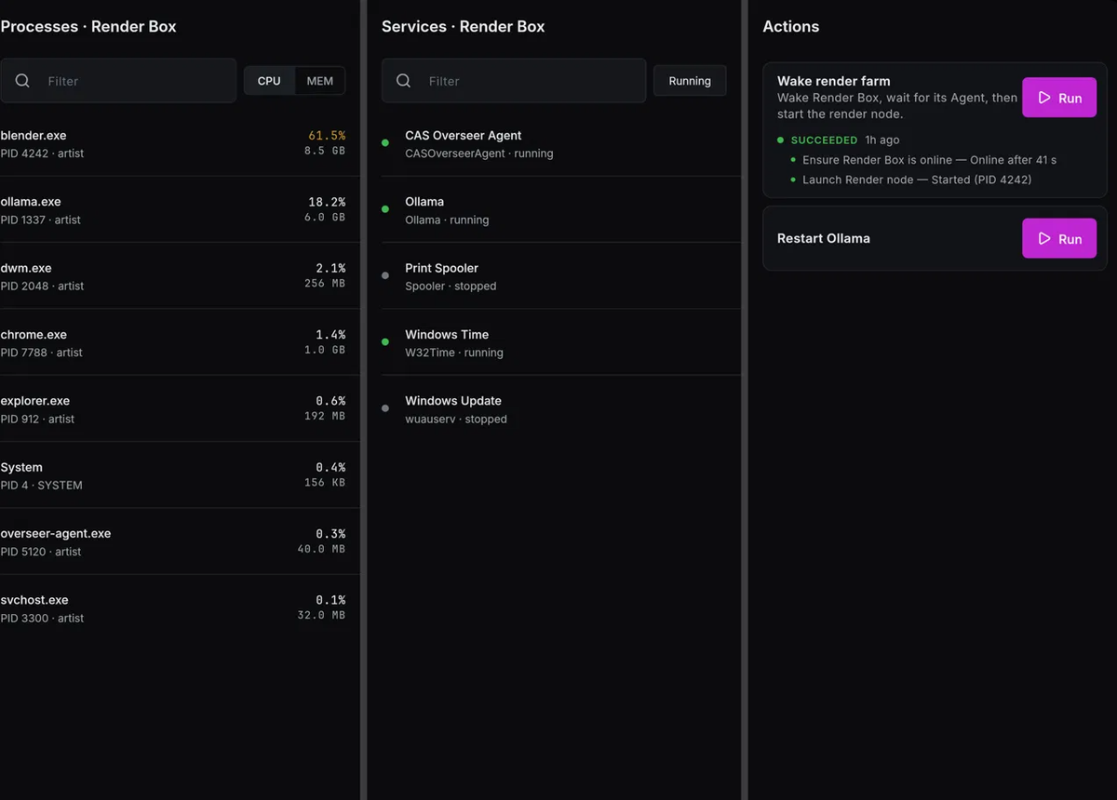Image resolution: width=1117 pixels, height=800 pixels.
Task: Click the green dot beside CAS Overseer Agent
Action: (x=385, y=142)
